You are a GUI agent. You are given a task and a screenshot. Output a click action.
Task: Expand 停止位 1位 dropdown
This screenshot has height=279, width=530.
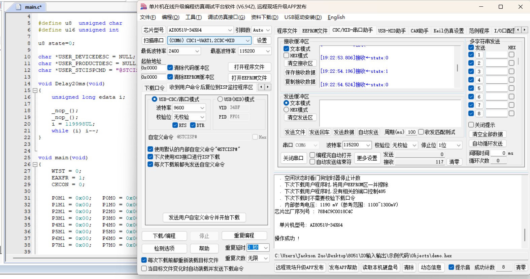pos(459,145)
